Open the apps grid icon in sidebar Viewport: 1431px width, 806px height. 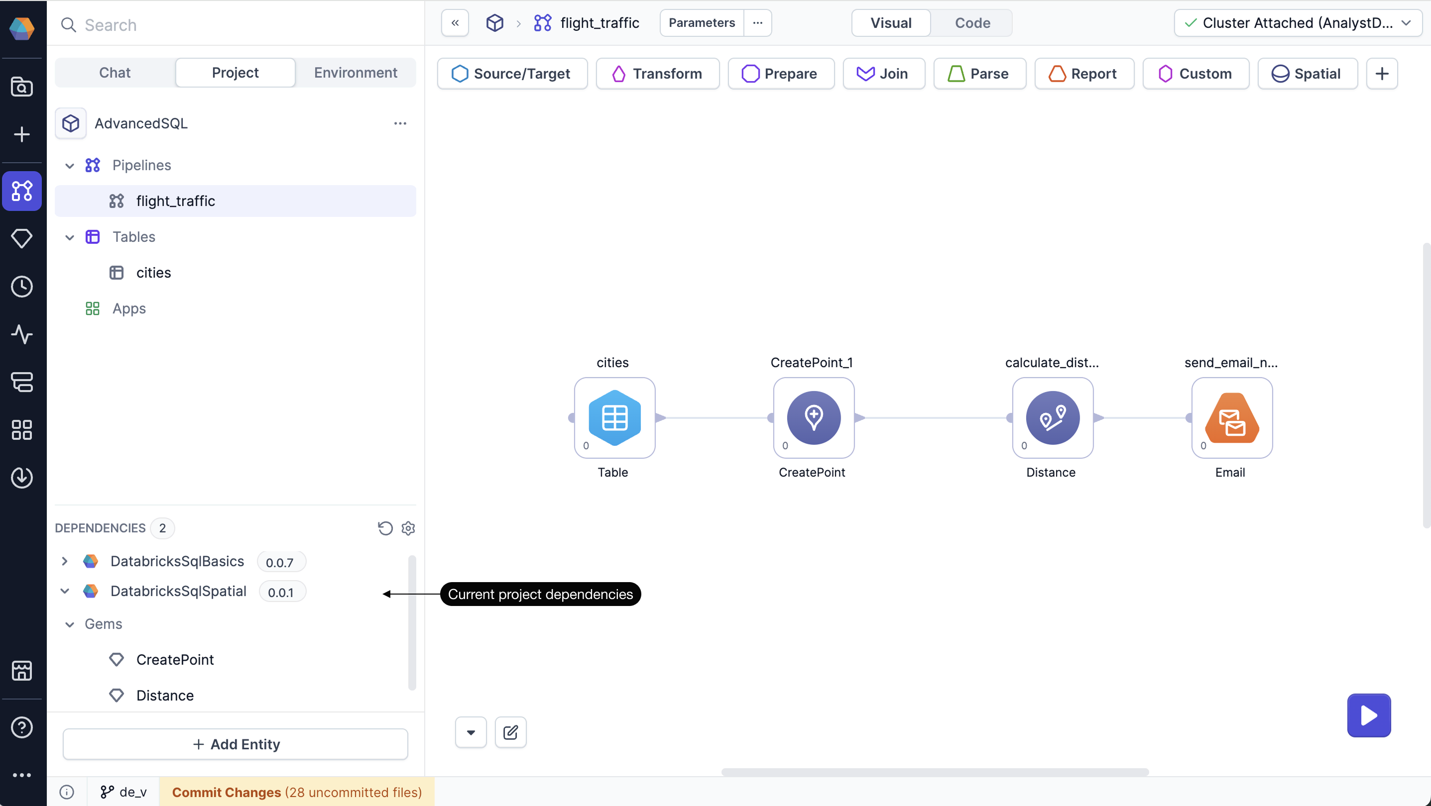point(22,430)
